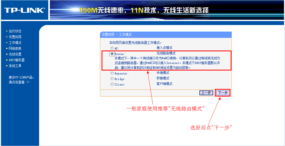This screenshot has height=146, width=285.
Task: Open 工作模式 in the sidebar
Action: coord(15,43)
